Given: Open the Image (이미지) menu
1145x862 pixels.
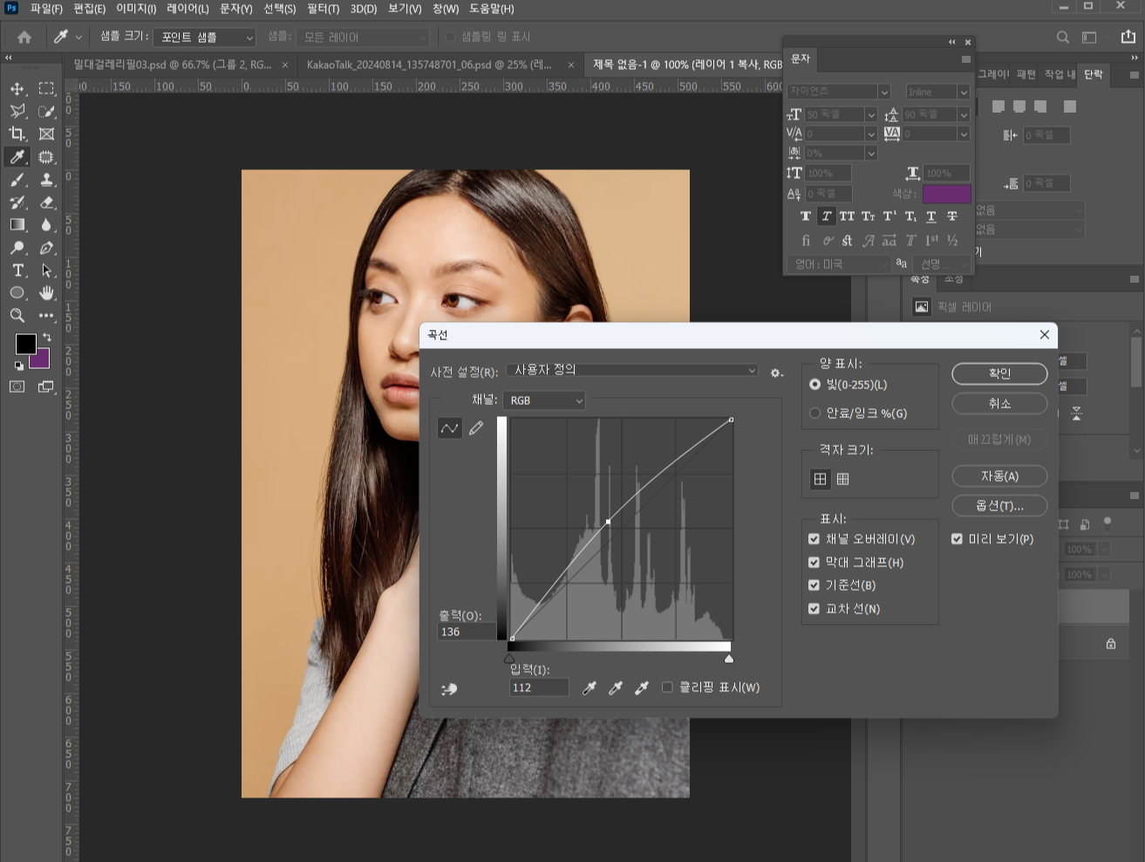Looking at the screenshot, I should (136, 9).
